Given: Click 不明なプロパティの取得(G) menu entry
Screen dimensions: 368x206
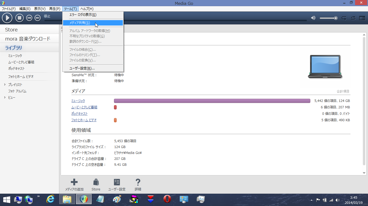Looking at the screenshot, I should (93, 36).
